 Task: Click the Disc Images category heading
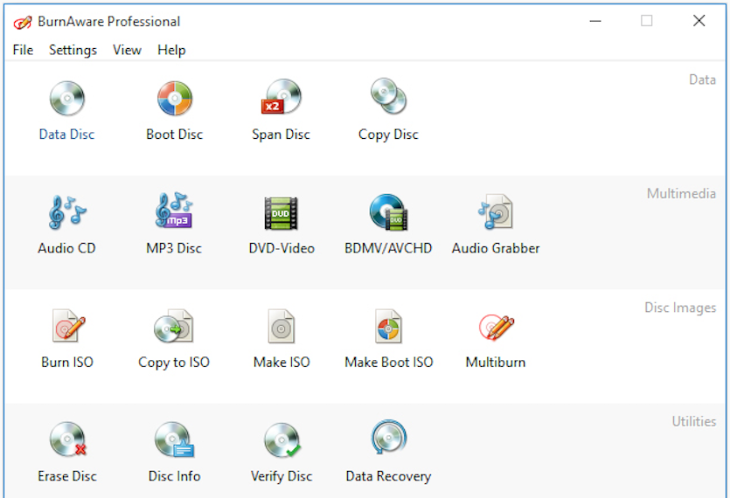click(680, 308)
